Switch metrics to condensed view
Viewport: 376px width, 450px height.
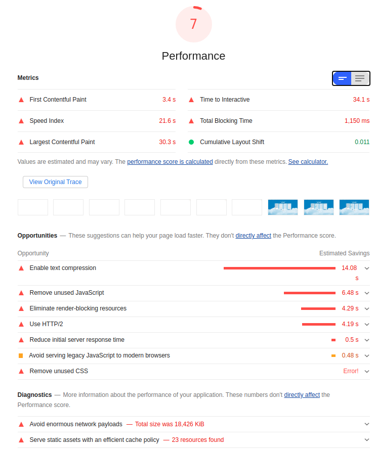[342, 78]
